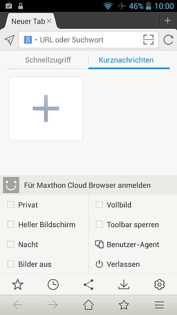Open Benutzer-Agent selection

[x=127, y=245]
